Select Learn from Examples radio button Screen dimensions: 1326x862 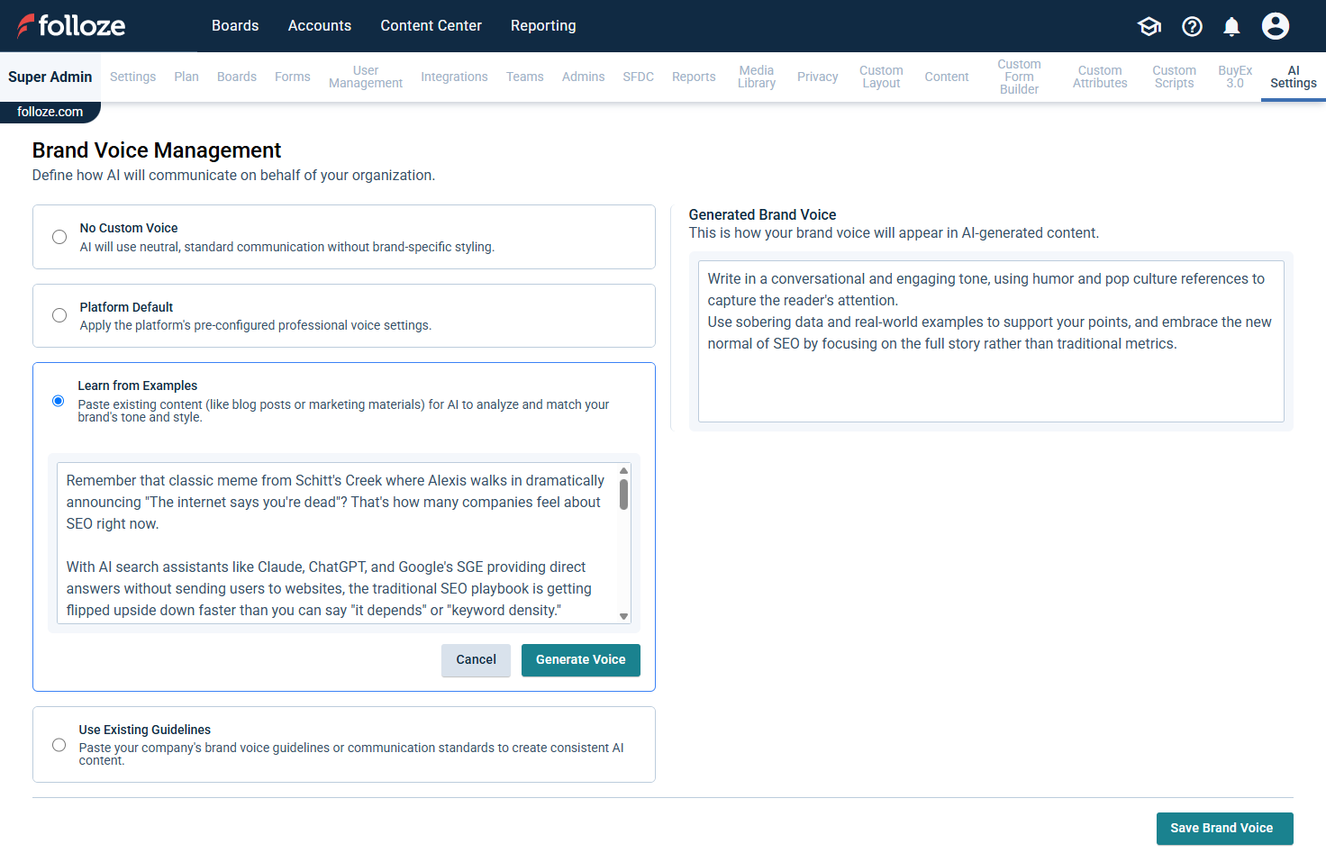coord(59,401)
